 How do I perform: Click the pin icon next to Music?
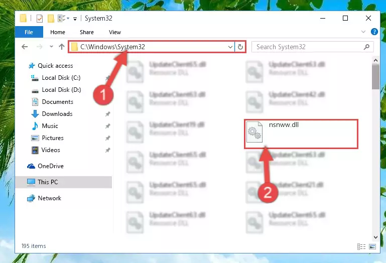tap(107, 126)
